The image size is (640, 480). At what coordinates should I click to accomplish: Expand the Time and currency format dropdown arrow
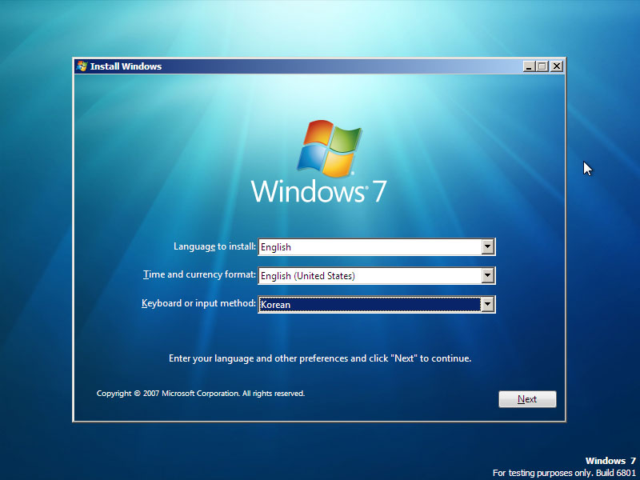(487, 275)
